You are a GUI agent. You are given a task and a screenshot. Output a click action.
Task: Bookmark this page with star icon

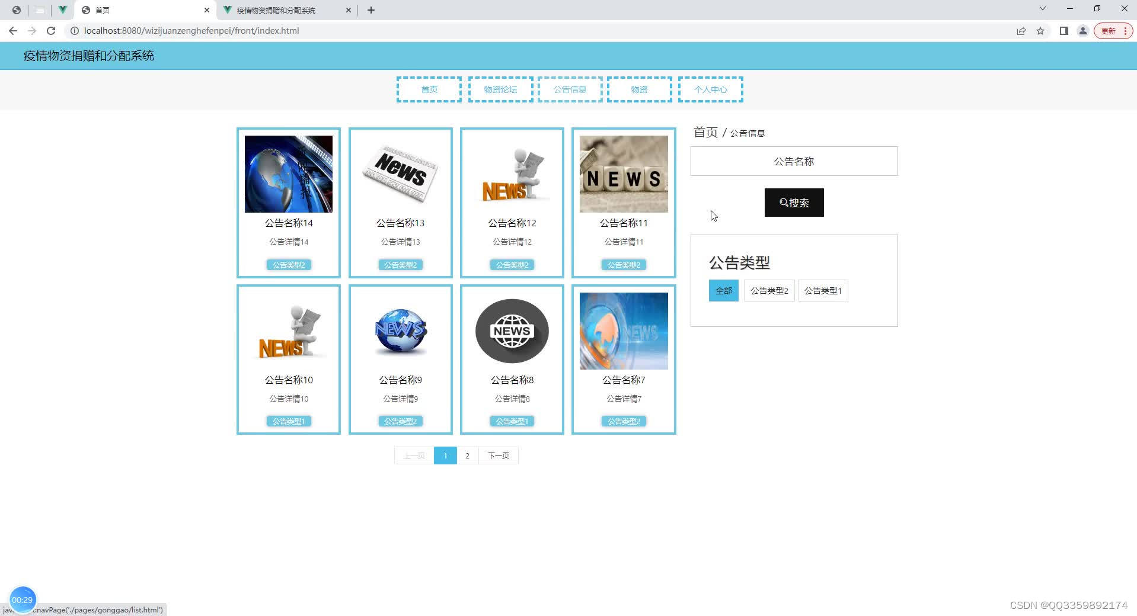click(1040, 31)
